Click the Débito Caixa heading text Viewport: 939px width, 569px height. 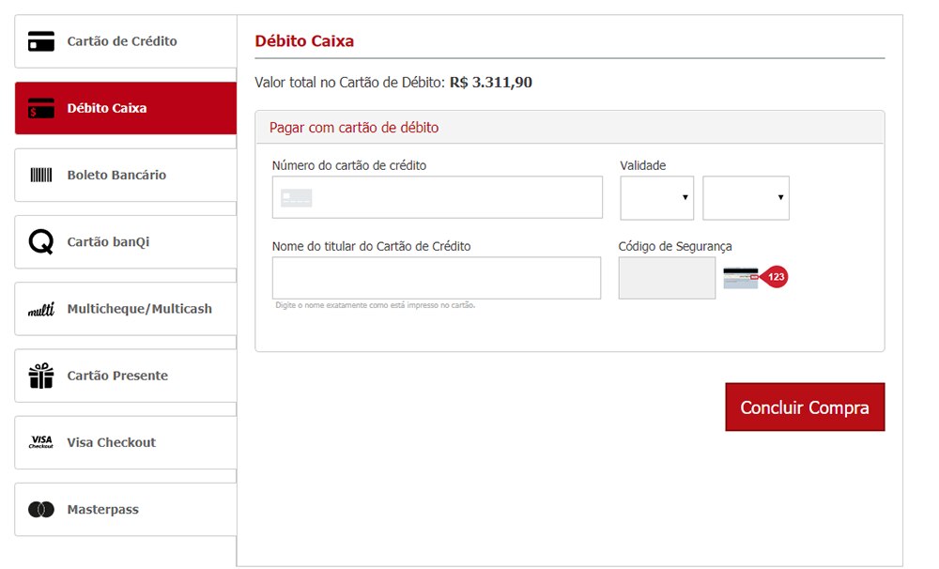coord(304,41)
